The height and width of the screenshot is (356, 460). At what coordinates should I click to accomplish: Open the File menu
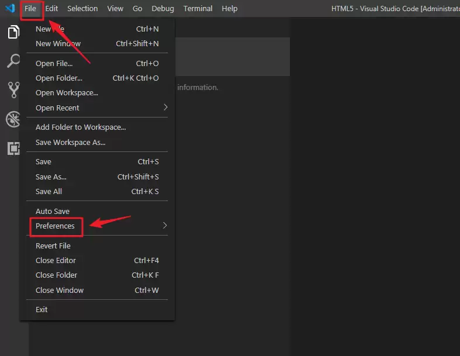[30, 9]
